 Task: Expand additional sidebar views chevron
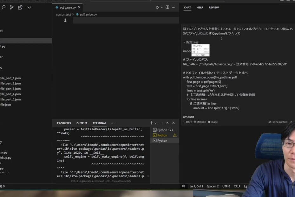(29, 7)
